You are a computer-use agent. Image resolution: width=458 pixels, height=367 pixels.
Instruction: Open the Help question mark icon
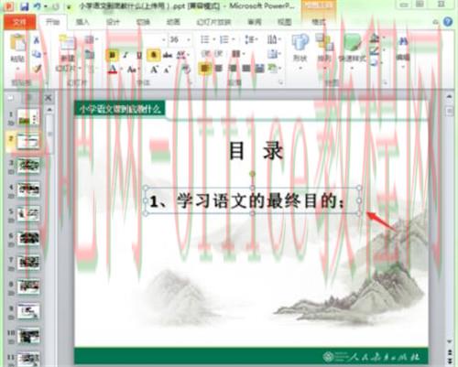(x=448, y=22)
